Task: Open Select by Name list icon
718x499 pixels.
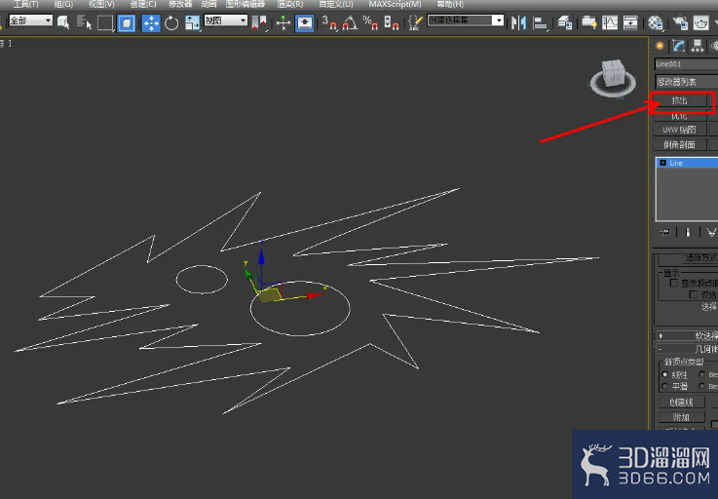Action: pos(84,22)
